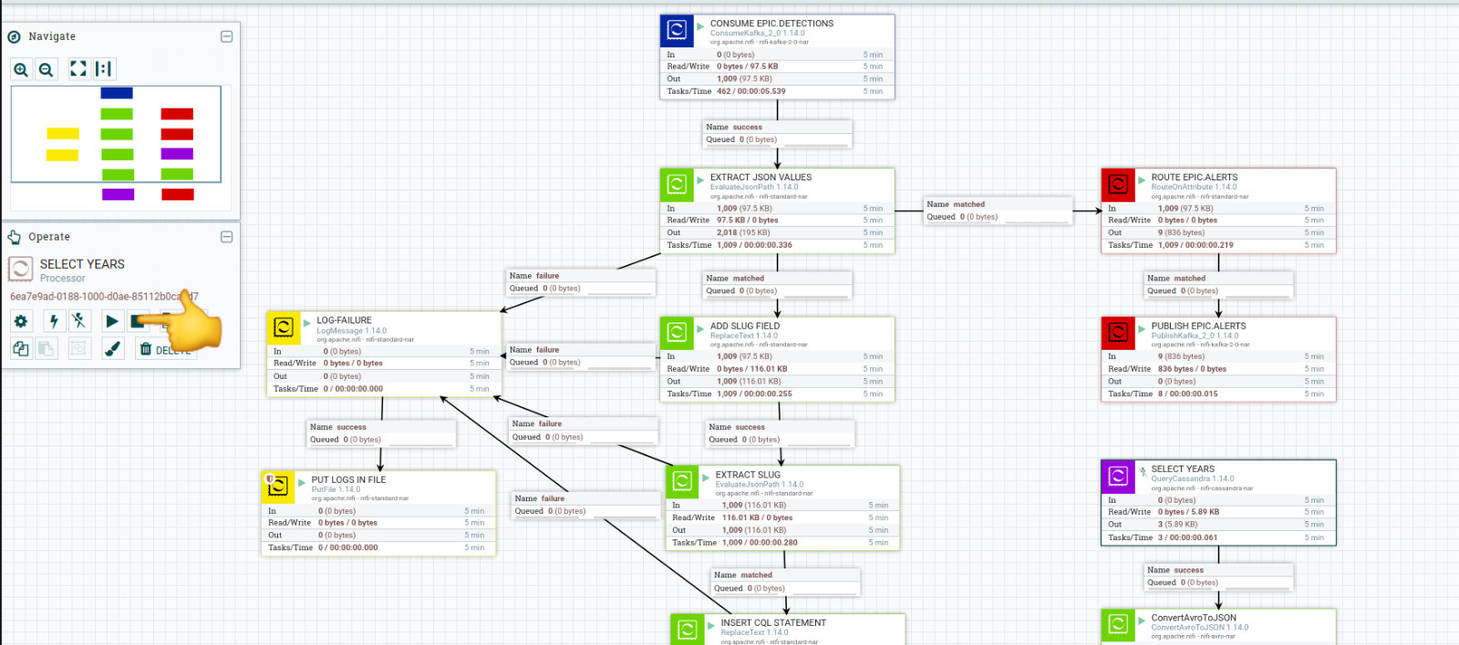Select red icon of ROUTE EPIC.ALERTS
Viewport: 1459px width, 645px height.
click(1118, 185)
